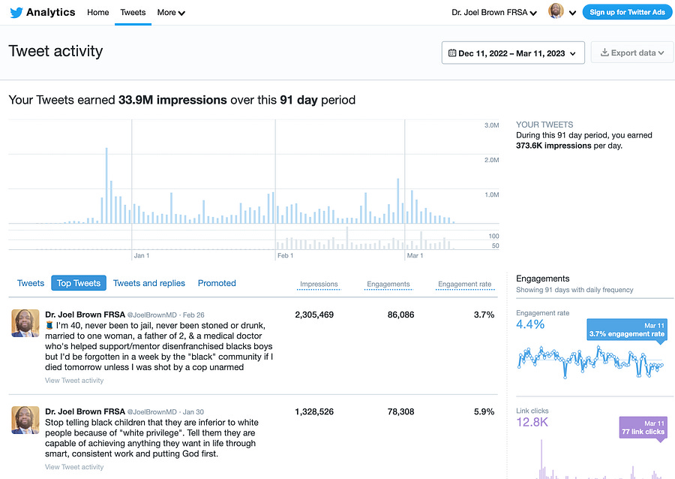Switch to Tweets and replies tab
Image resolution: width=675 pixels, height=479 pixels.
coord(149,283)
